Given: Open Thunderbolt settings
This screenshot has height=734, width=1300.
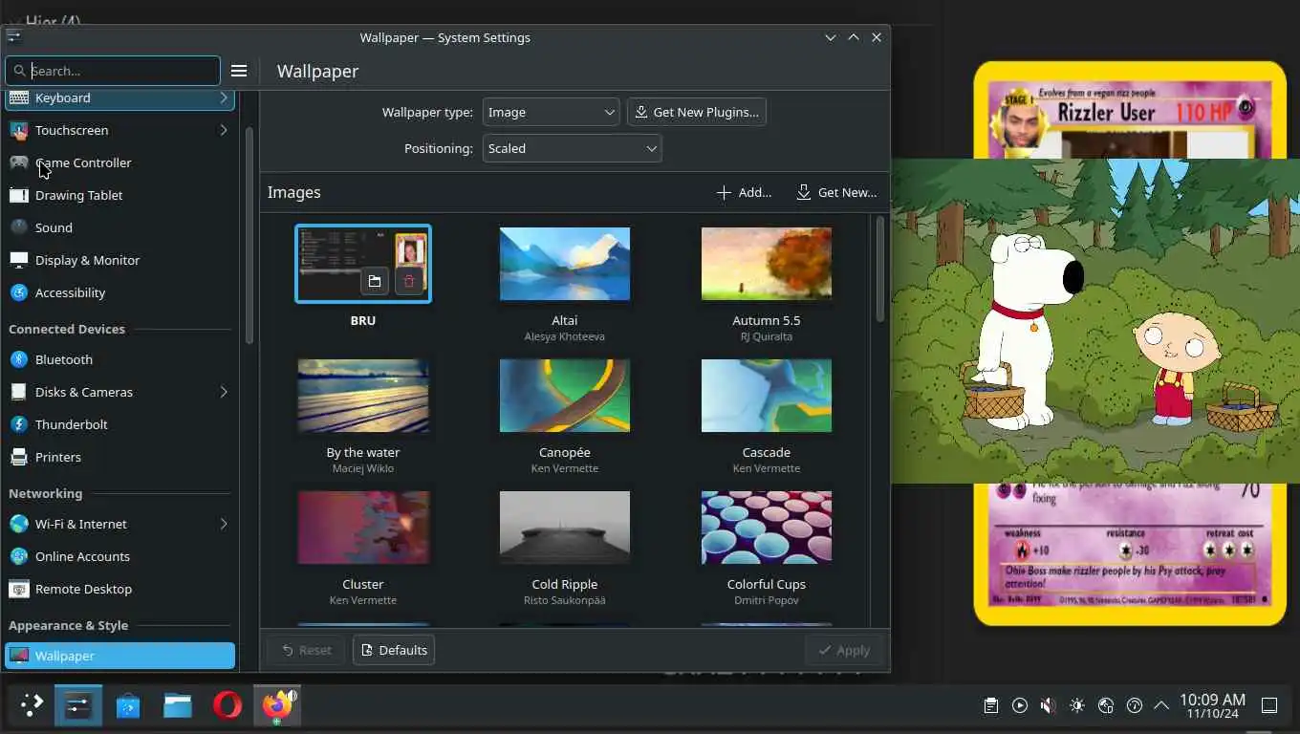Looking at the screenshot, I should [x=119, y=424].
